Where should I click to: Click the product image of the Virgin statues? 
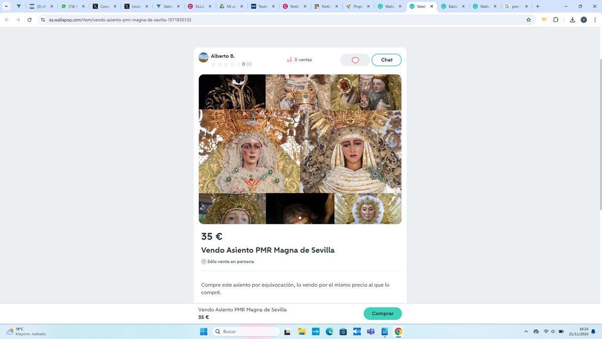click(300, 149)
